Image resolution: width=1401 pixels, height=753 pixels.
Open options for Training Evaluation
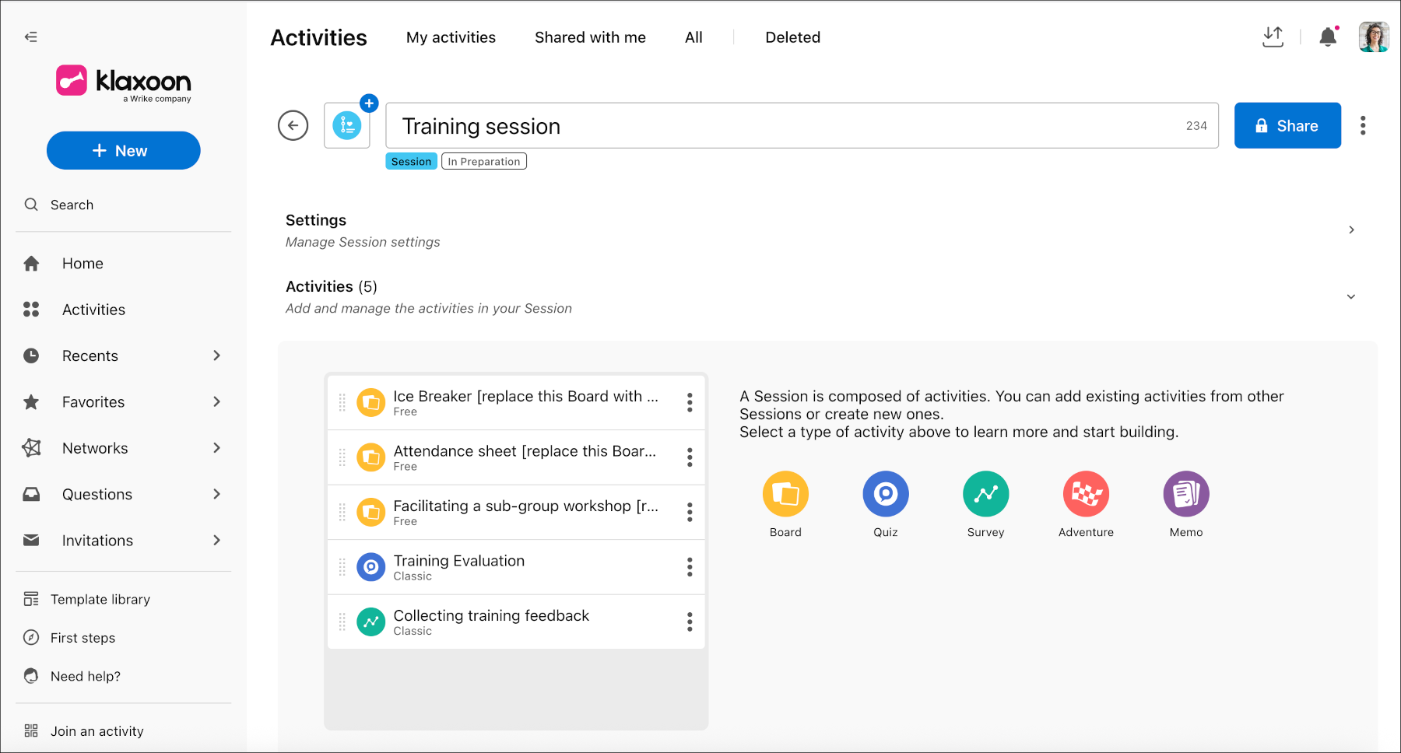pos(690,567)
